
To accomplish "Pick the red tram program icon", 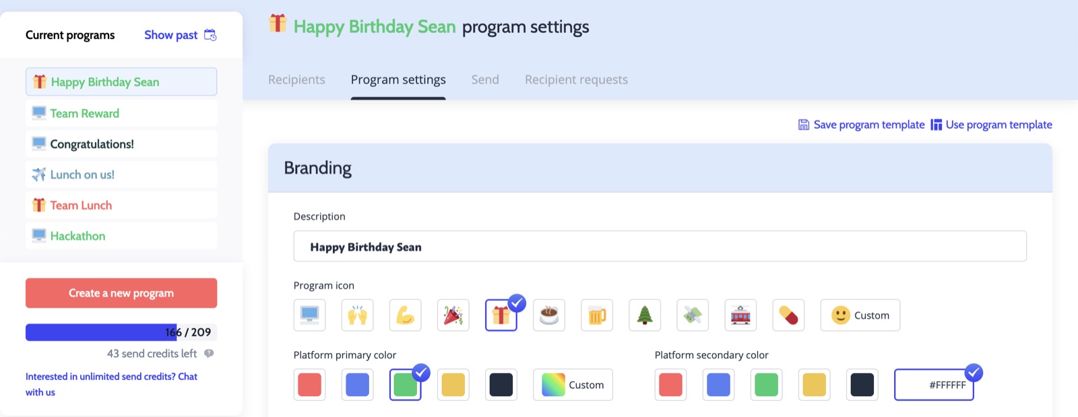I will click(740, 315).
